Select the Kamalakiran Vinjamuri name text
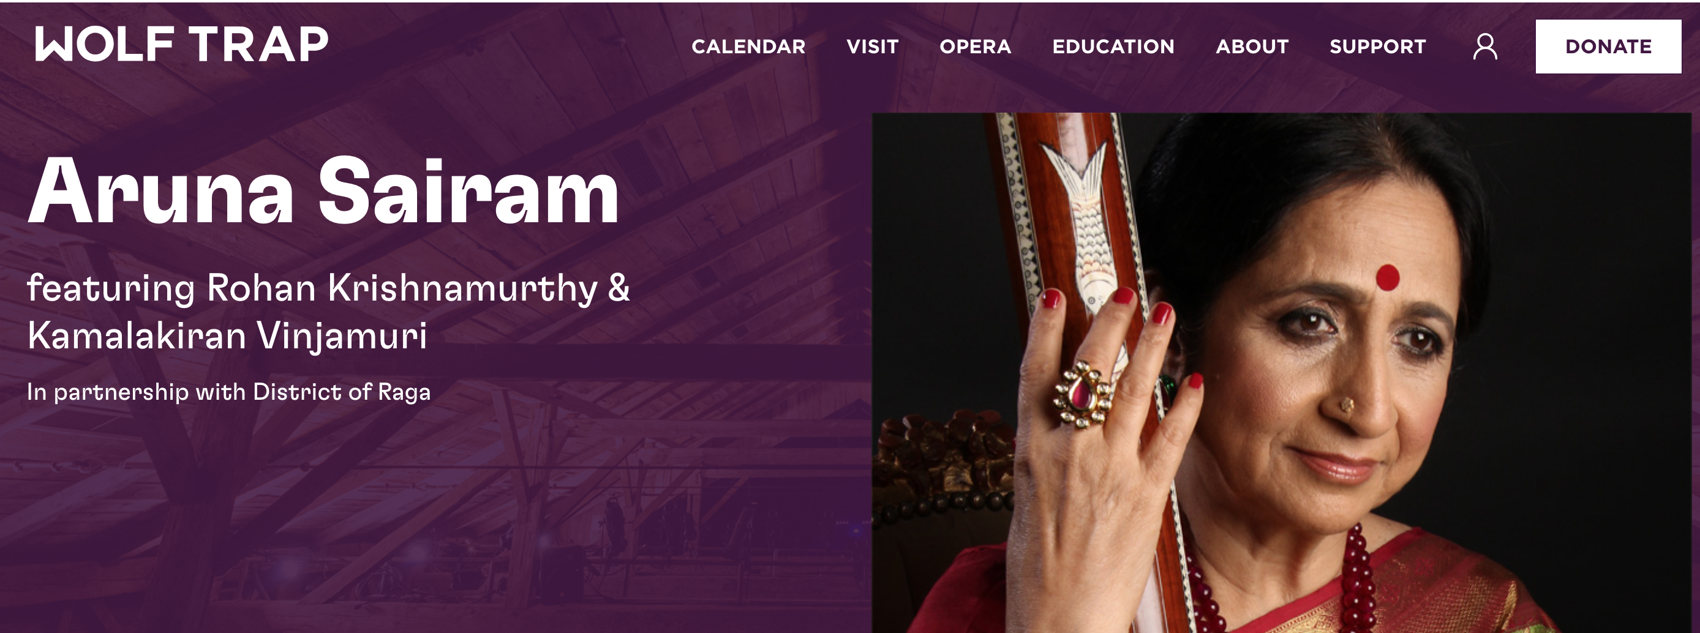Viewport: 1700px width, 633px height. coord(227,336)
